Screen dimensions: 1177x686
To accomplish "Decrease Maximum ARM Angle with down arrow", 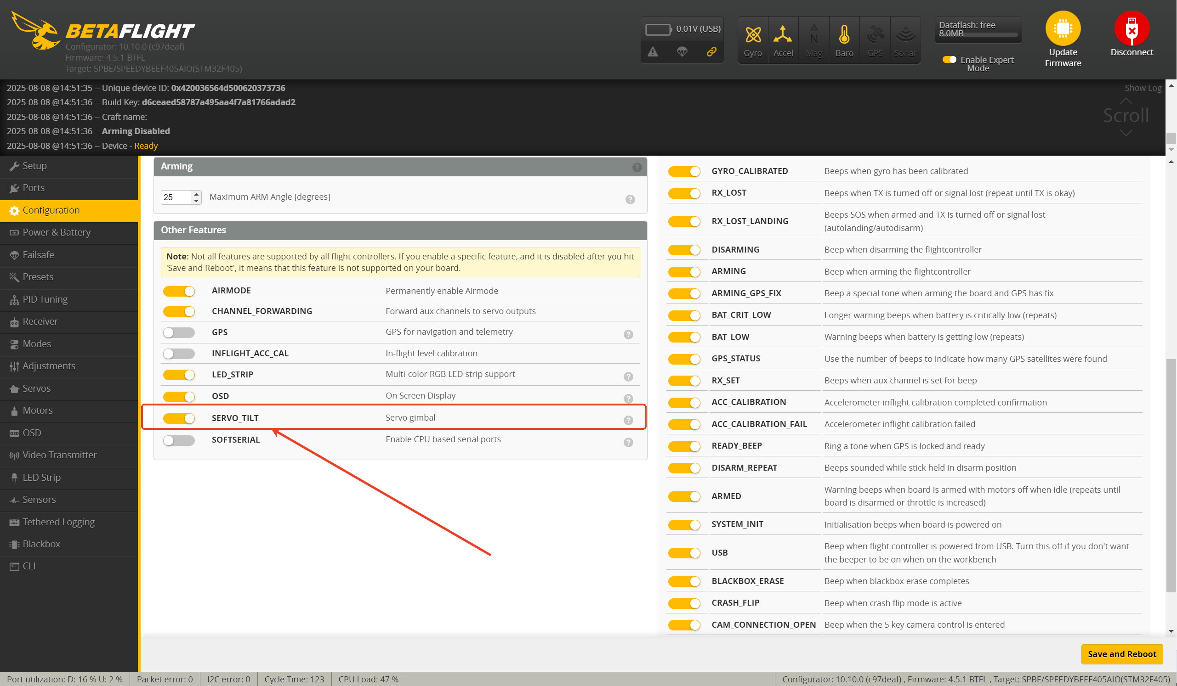I will pos(196,201).
